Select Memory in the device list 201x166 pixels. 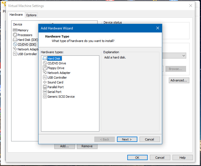pos(21,30)
